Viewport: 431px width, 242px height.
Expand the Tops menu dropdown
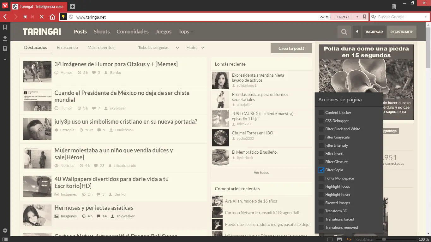186,32
